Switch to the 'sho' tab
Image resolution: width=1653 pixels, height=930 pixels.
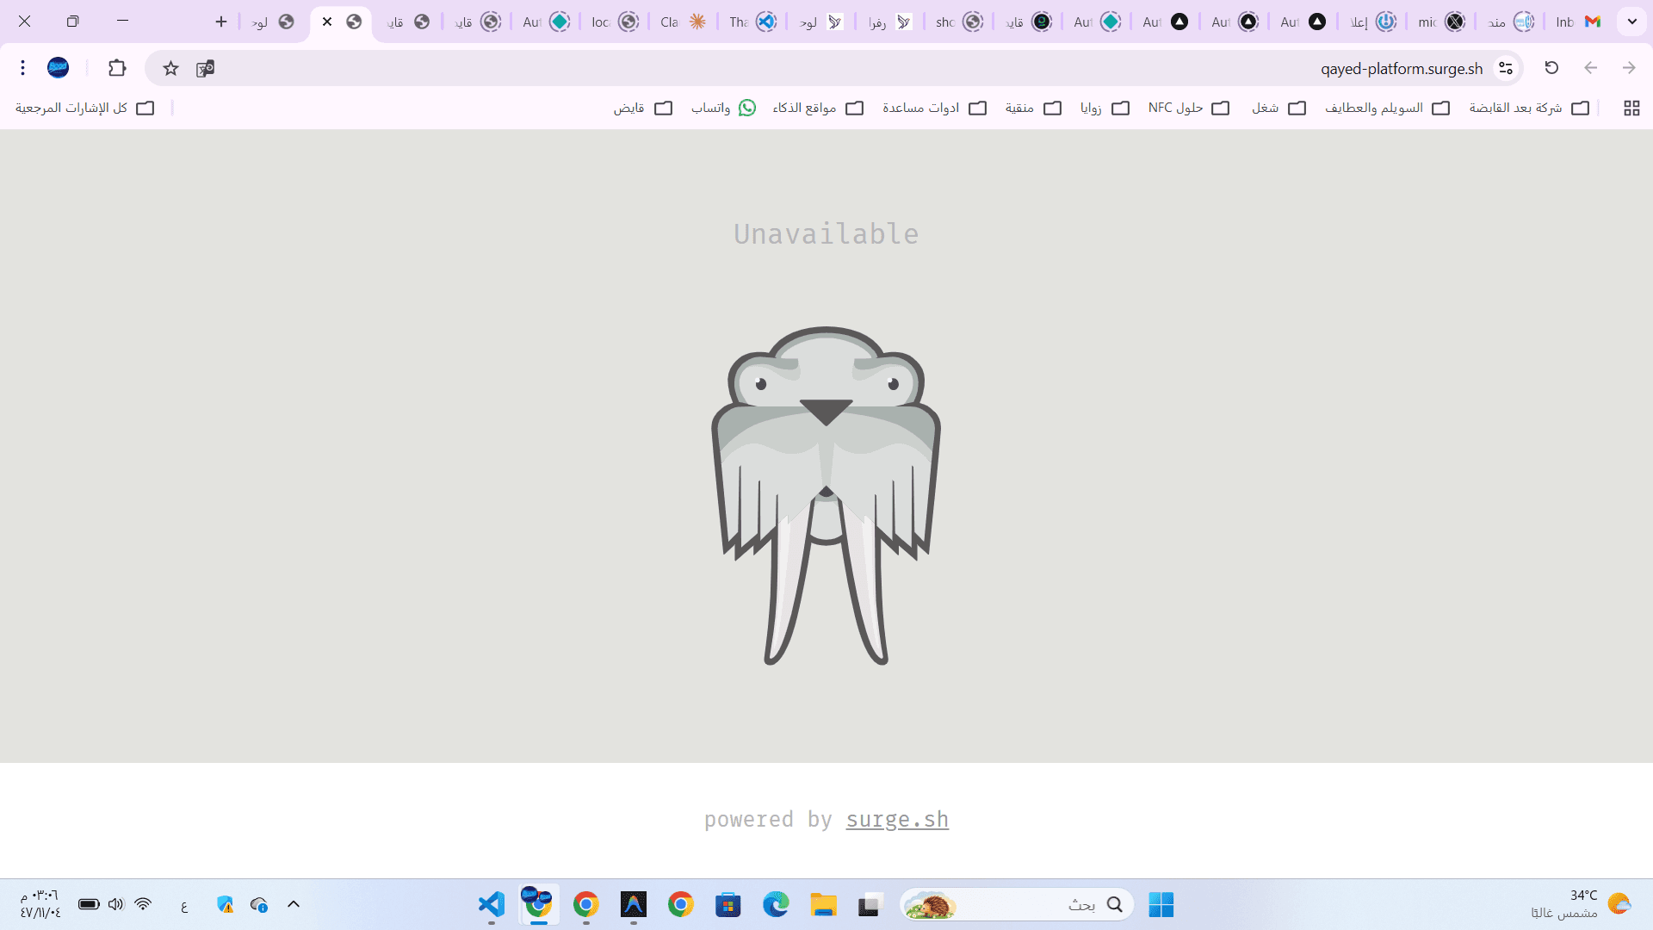pyautogui.click(x=959, y=22)
